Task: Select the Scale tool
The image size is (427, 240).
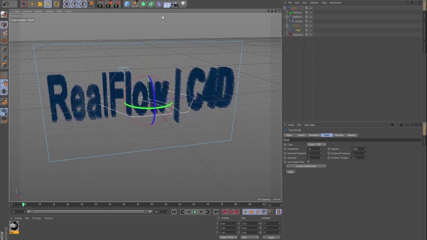Action: (x=40, y=4)
